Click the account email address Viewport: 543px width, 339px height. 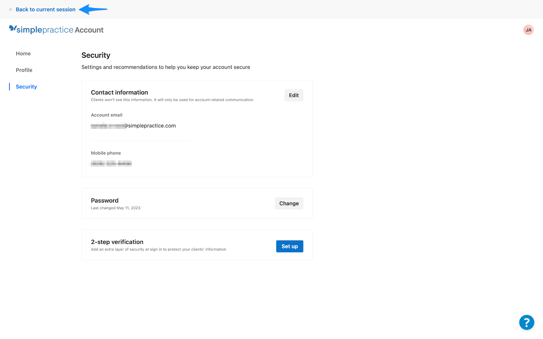point(133,126)
